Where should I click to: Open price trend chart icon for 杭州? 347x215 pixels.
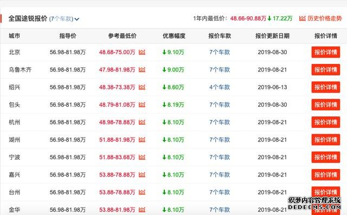142,122
